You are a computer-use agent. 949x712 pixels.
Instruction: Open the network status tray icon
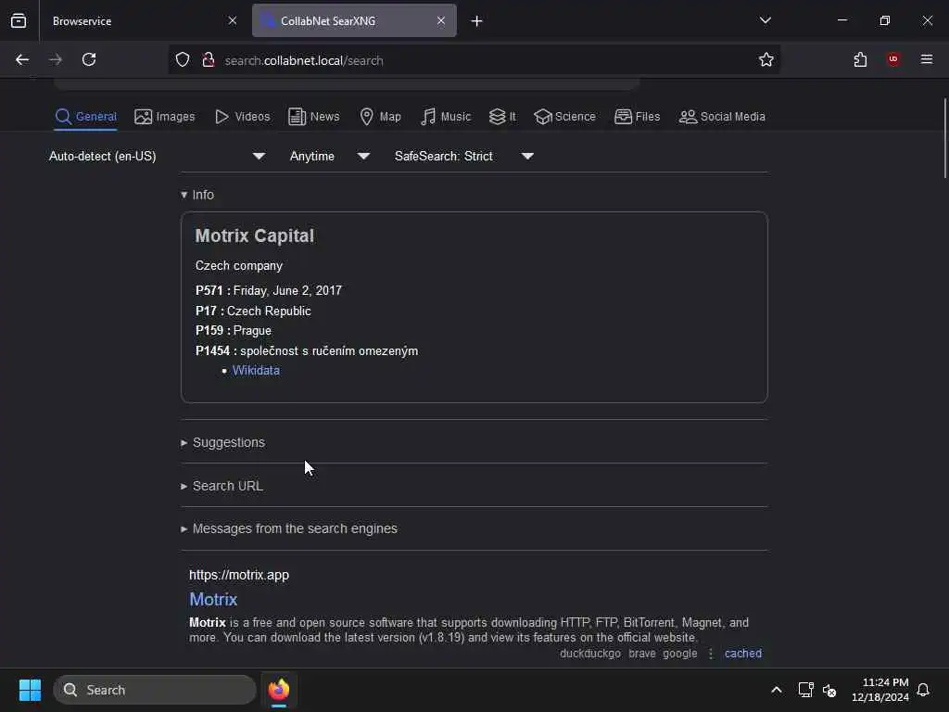pyautogui.click(x=805, y=690)
